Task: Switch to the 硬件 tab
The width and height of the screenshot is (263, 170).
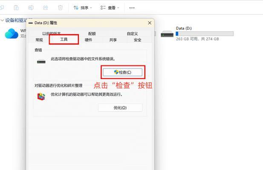Action: pos(88,40)
